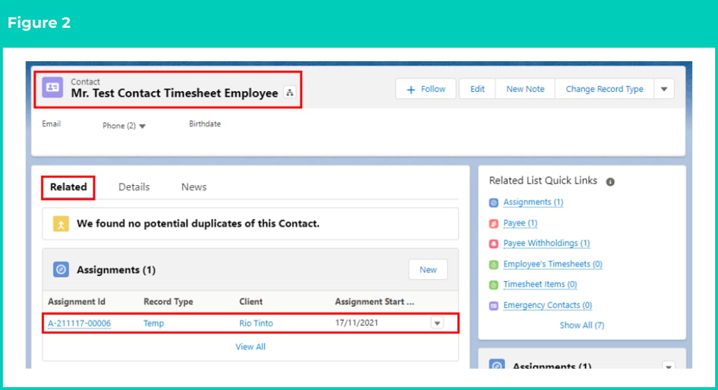Click the contact name Mr. Test Contact Timesheet Employee

[x=175, y=93]
